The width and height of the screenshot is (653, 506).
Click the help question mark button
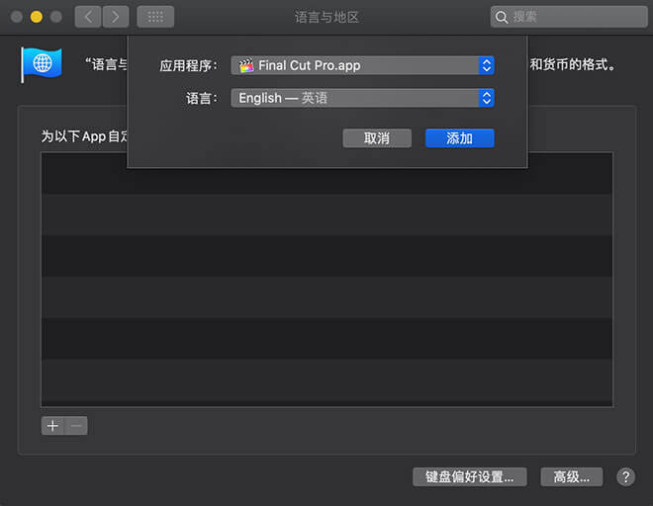pyautogui.click(x=625, y=477)
